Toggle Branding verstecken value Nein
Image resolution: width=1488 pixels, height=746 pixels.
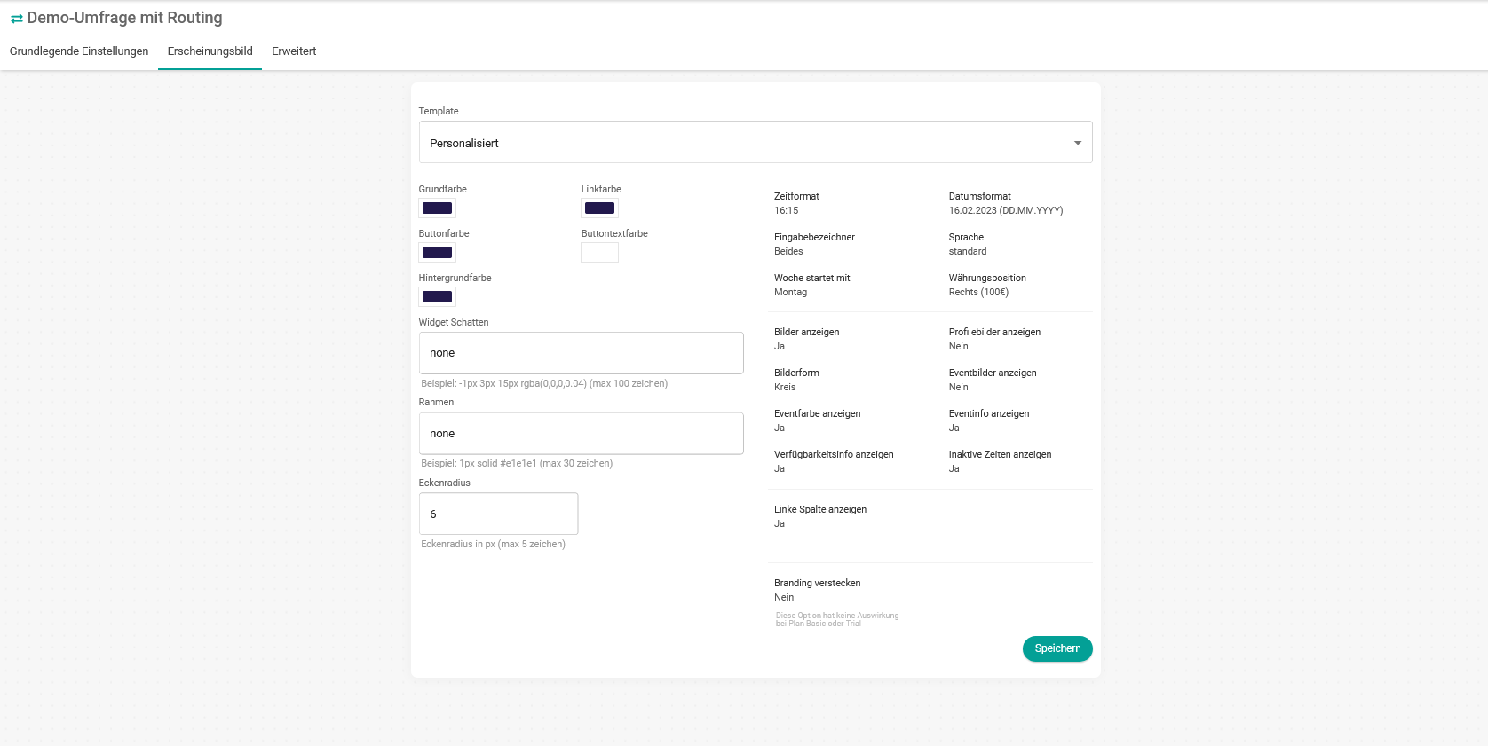(x=784, y=598)
